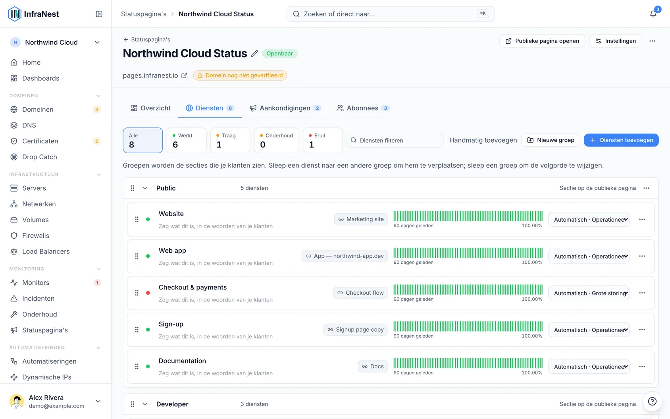Click the Diensten toevoegen button

(x=621, y=140)
